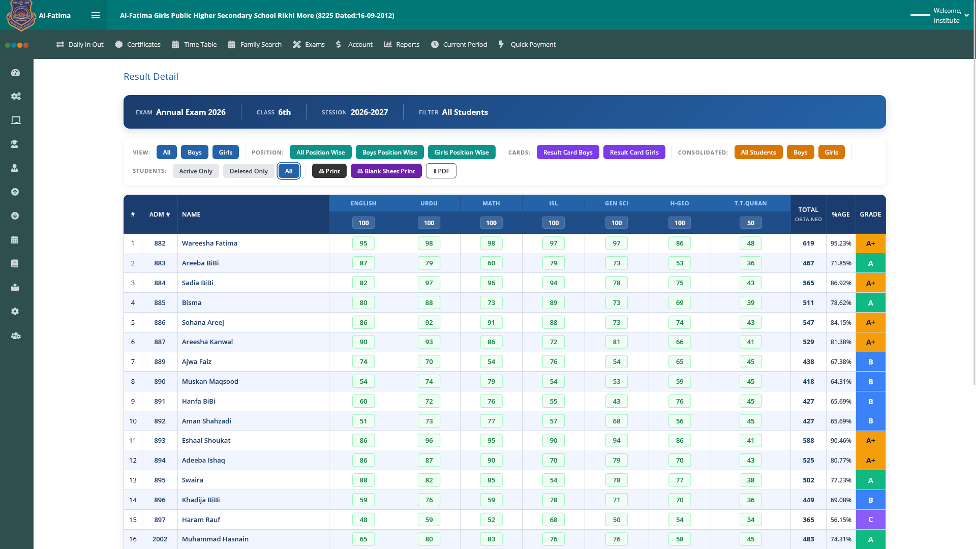Expand the Welcome Institute user dropdown
Screen dimensions: 976x549
939,15
